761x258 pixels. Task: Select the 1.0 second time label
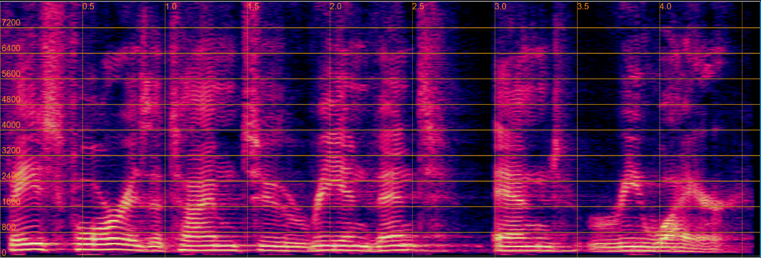(171, 6)
